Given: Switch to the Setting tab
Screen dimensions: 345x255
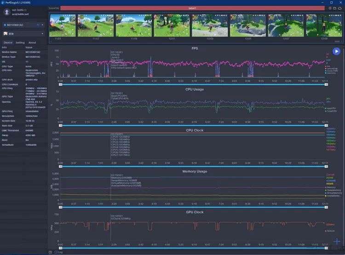Looking at the screenshot, I should click(x=20, y=43).
